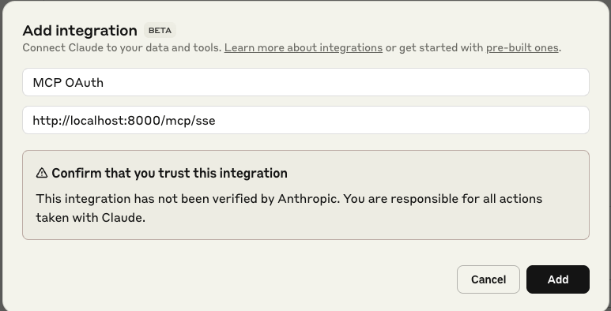Click the Add integration heading

tap(80, 30)
